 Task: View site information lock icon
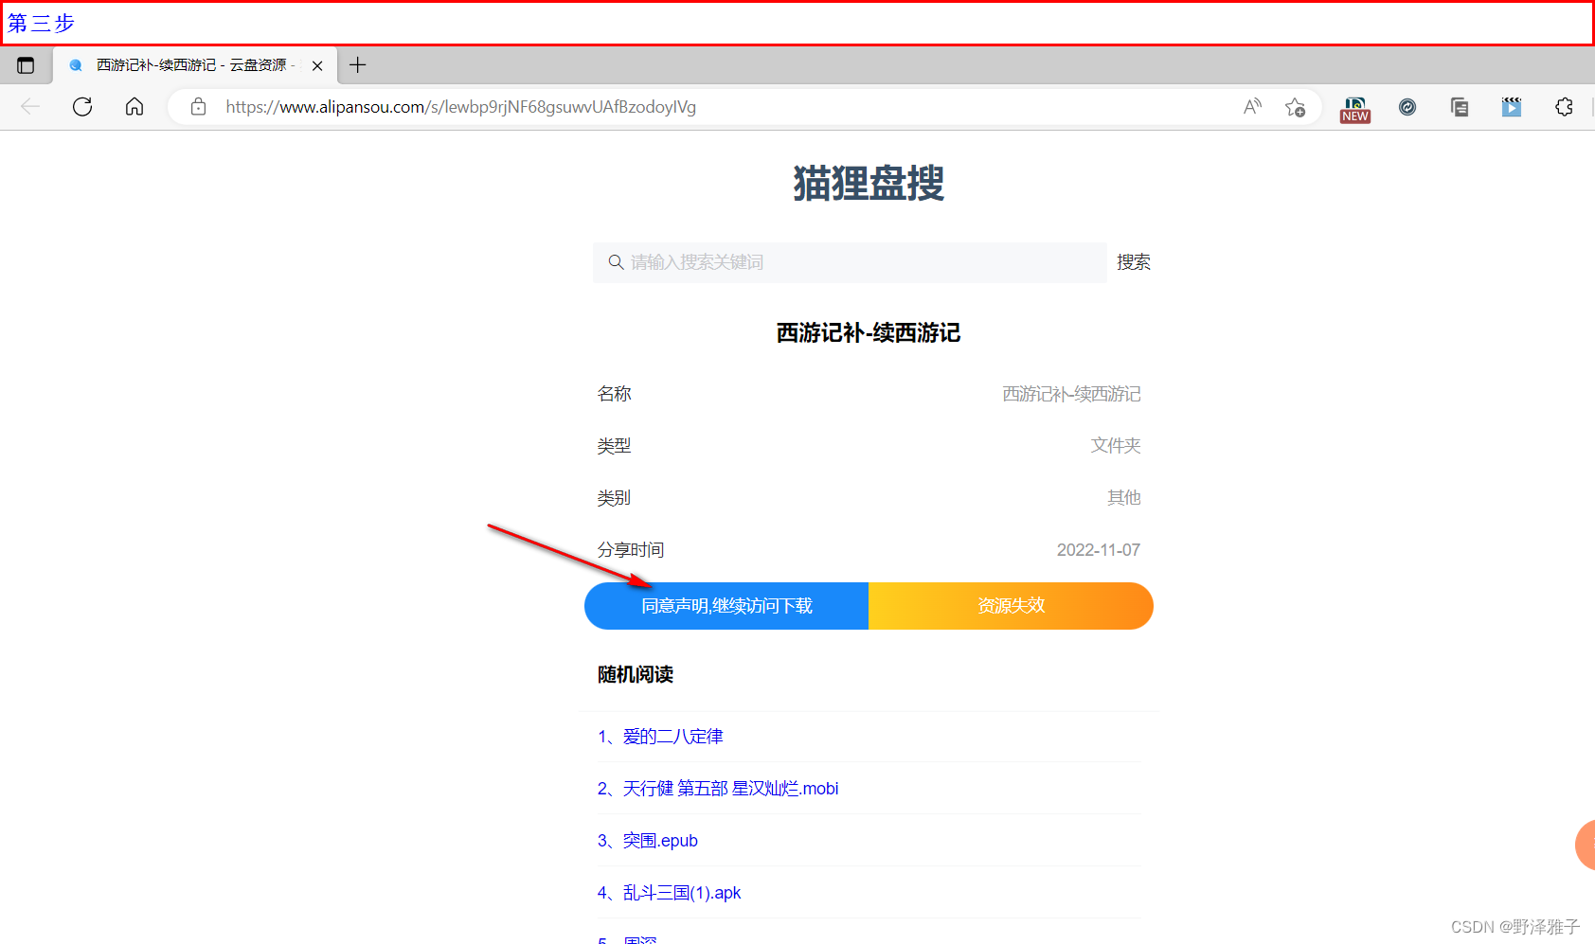[x=198, y=107]
